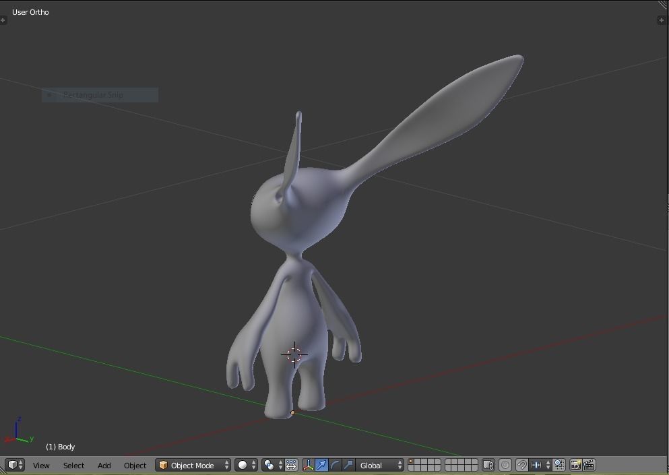This screenshot has height=475, width=669.
Task: Click the 3D cursor on the model
Action: coord(294,354)
